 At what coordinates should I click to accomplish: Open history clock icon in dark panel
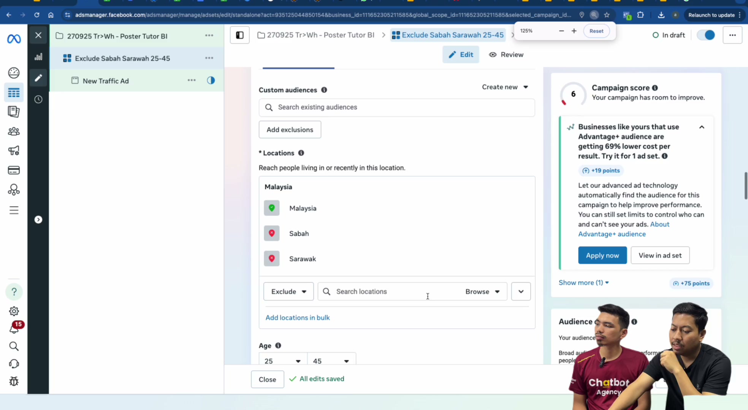38,99
